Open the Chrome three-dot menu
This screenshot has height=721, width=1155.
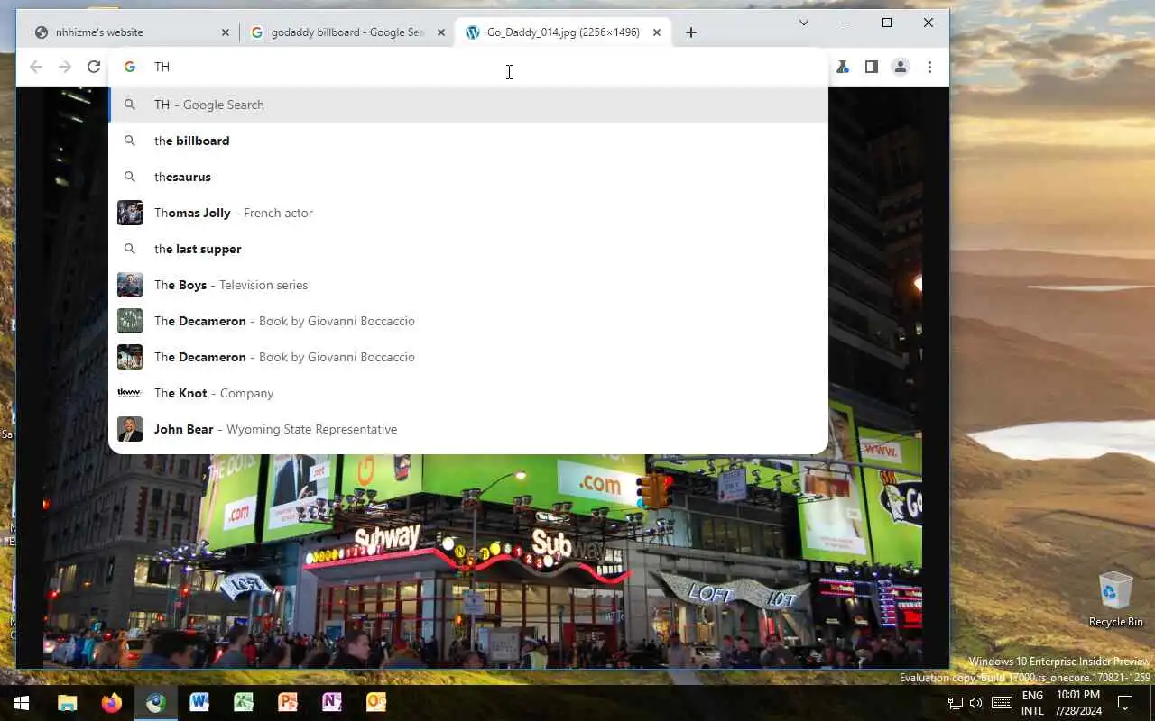929,67
